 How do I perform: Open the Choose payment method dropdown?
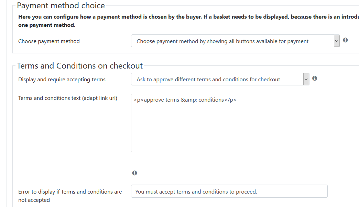(235, 41)
